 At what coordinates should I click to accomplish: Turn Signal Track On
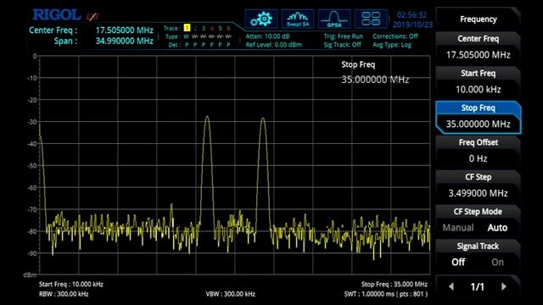[498, 262]
